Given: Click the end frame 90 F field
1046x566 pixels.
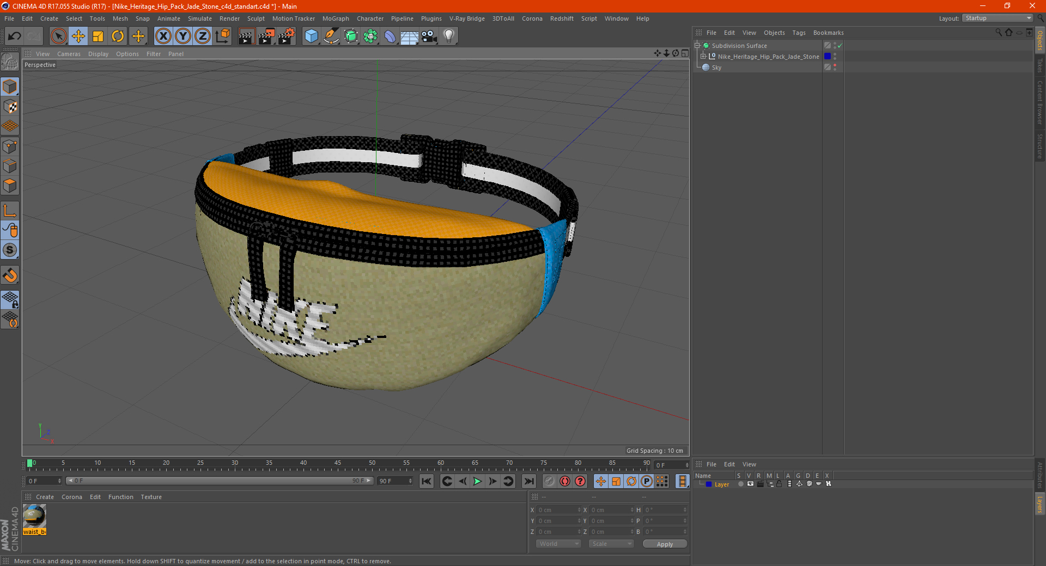Looking at the screenshot, I should (396, 481).
